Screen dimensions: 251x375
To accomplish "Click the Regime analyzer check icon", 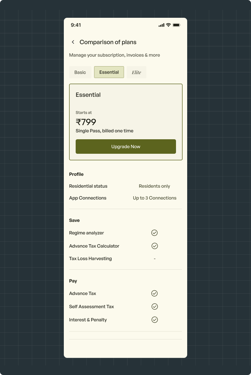I will tap(154, 233).
